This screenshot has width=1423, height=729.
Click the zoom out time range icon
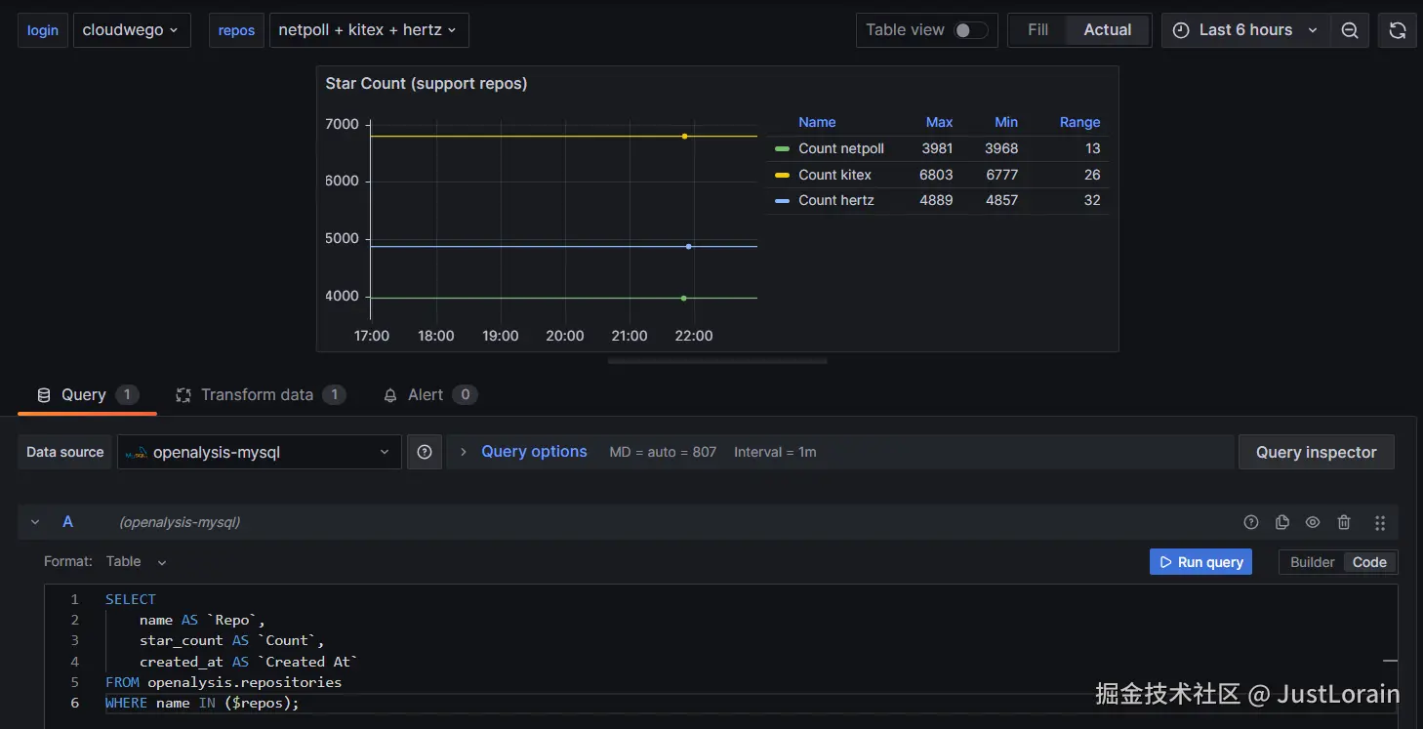click(x=1350, y=30)
